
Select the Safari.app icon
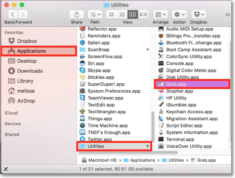82,42
